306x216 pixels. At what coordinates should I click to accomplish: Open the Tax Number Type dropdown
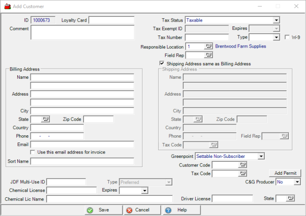[x=276, y=37]
